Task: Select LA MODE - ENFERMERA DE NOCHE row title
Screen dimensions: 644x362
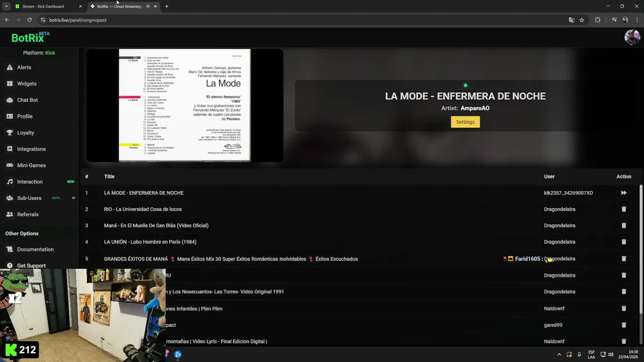Action: pos(144,193)
